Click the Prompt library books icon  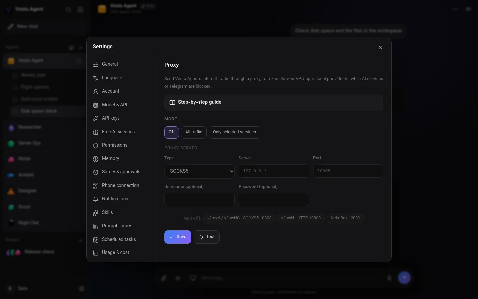click(x=96, y=226)
